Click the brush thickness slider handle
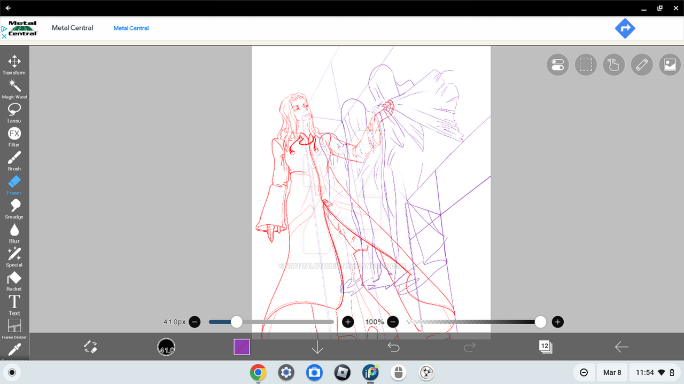The image size is (684, 384). point(236,322)
